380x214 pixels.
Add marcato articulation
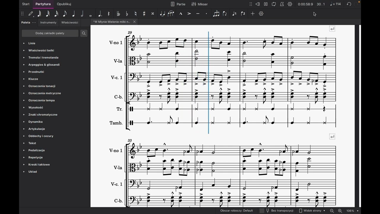[180, 14]
